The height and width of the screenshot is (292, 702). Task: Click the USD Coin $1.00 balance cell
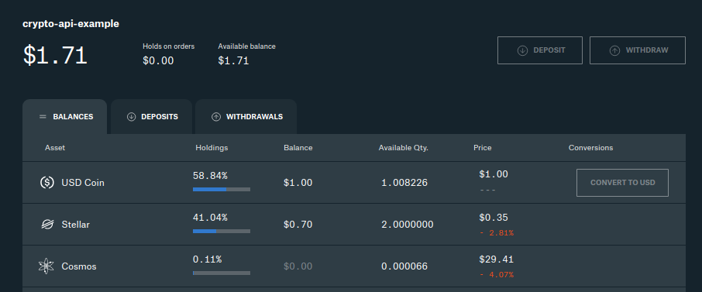298,183
